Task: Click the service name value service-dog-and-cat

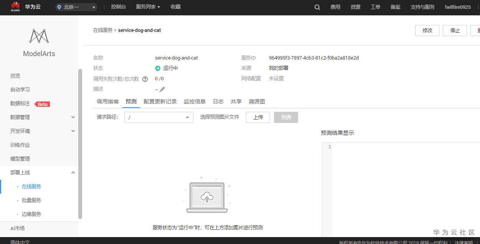Action: tap(176, 58)
